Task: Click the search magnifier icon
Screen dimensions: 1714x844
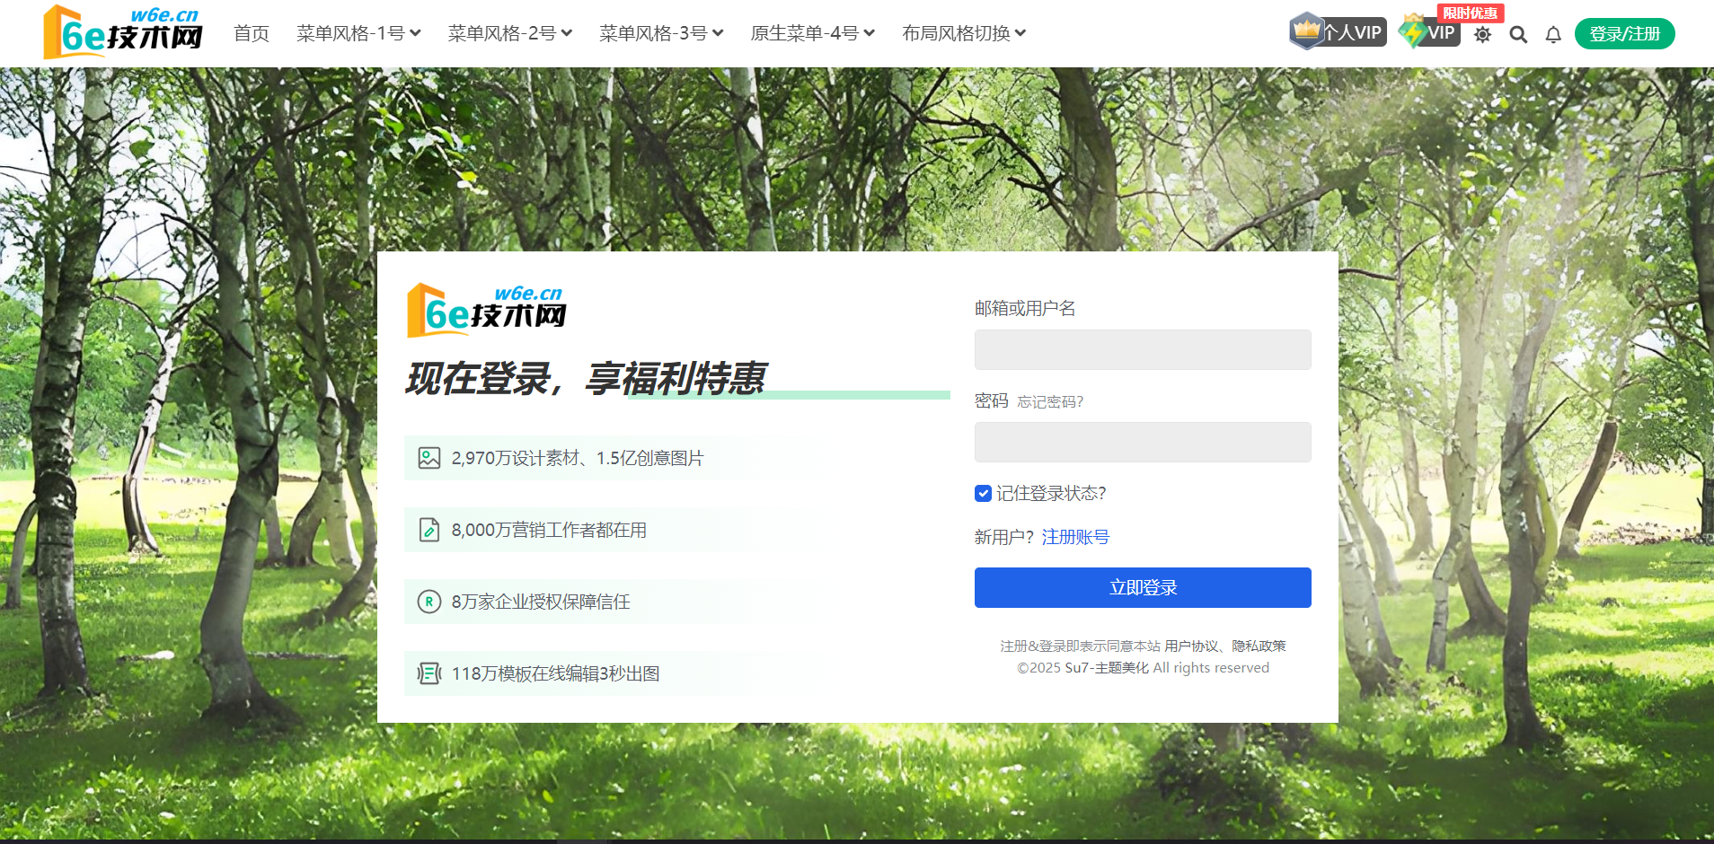Action: (1518, 35)
